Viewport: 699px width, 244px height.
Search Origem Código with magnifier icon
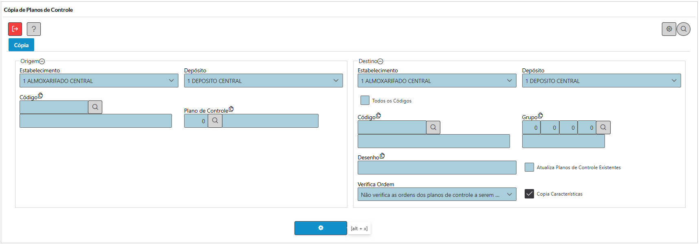tap(95, 107)
